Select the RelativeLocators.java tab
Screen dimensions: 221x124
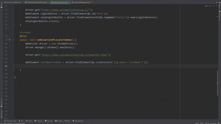60,2
